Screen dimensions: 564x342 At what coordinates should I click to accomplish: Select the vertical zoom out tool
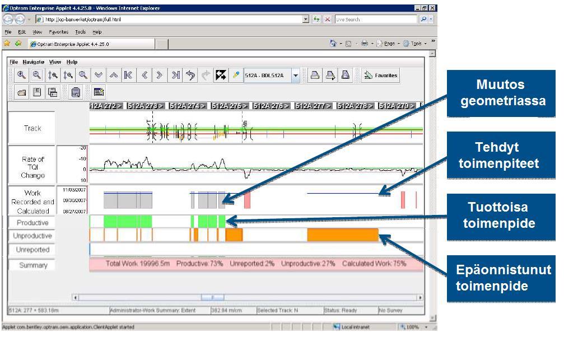click(68, 75)
